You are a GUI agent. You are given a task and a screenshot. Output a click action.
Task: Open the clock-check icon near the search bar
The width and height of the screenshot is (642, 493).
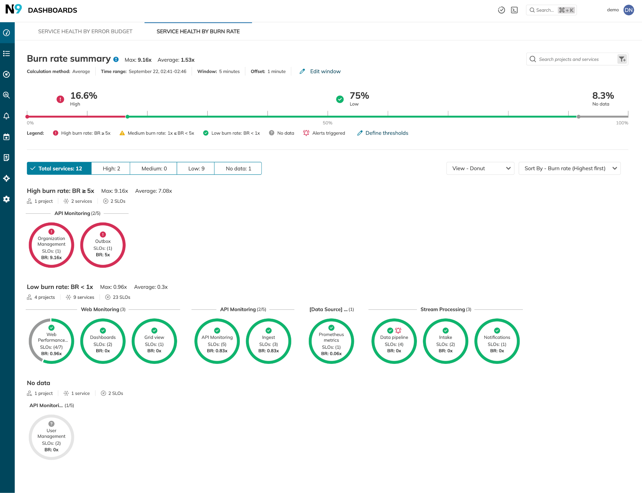[502, 10]
